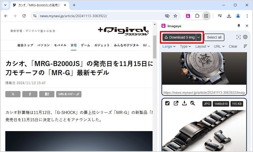Expand the download options arrow

pos(199,37)
